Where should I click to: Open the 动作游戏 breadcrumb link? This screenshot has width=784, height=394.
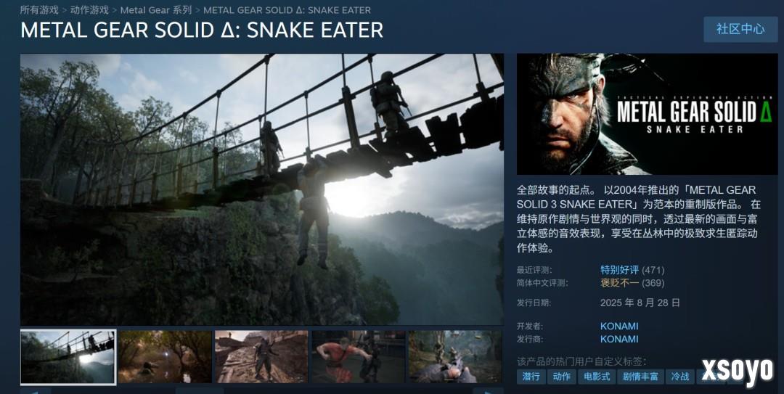coord(89,10)
